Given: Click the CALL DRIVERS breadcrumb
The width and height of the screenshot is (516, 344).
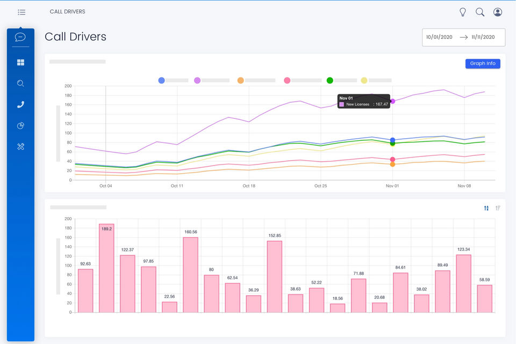Looking at the screenshot, I should pyautogui.click(x=68, y=11).
